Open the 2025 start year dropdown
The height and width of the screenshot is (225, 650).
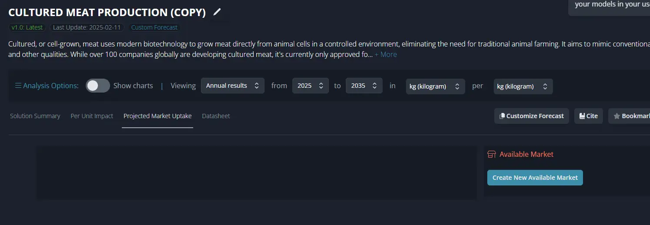point(310,86)
